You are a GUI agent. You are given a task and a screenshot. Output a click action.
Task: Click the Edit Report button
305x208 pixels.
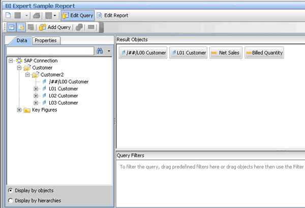(x=112, y=15)
